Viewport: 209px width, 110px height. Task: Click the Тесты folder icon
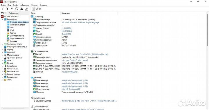coord(5,80)
